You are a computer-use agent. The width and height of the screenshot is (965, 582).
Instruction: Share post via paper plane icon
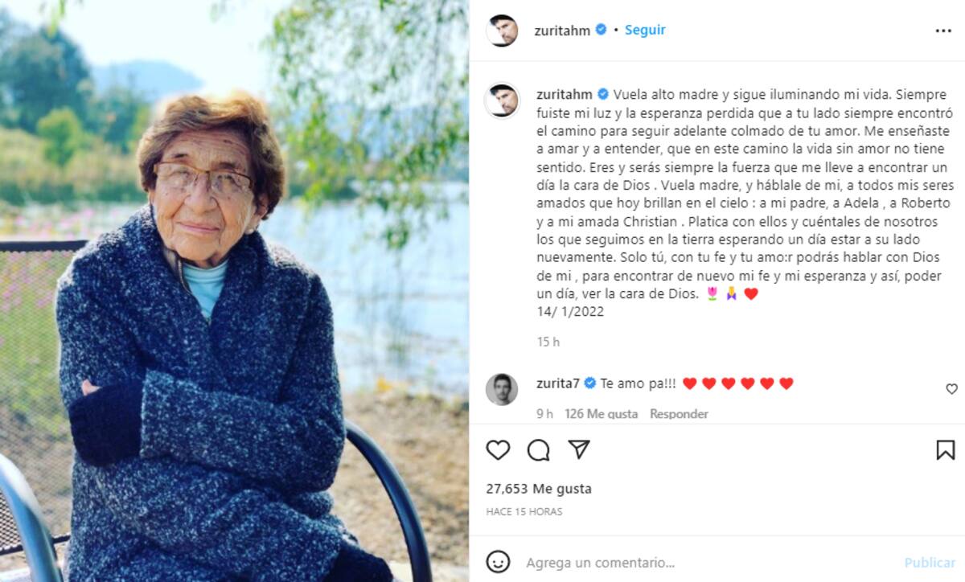(x=579, y=449)
